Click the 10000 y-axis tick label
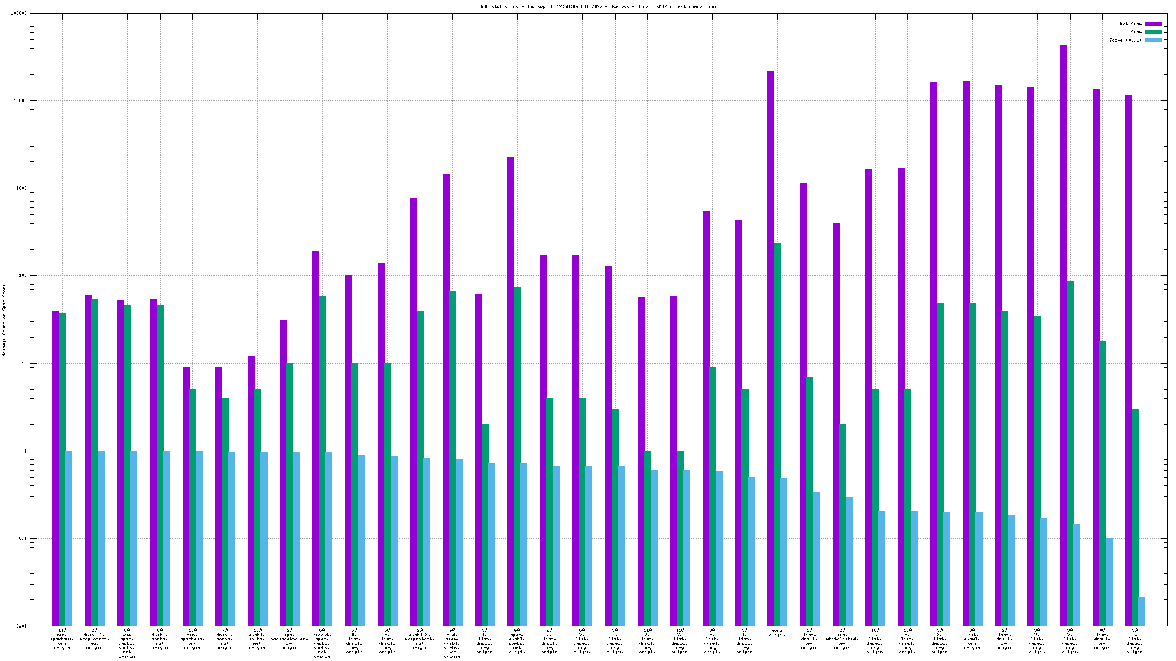 [20, 101]
